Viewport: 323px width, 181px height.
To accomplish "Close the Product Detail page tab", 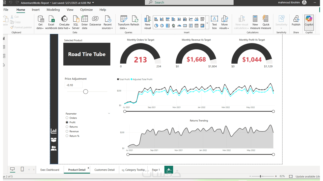I will (x=88, y=168).
